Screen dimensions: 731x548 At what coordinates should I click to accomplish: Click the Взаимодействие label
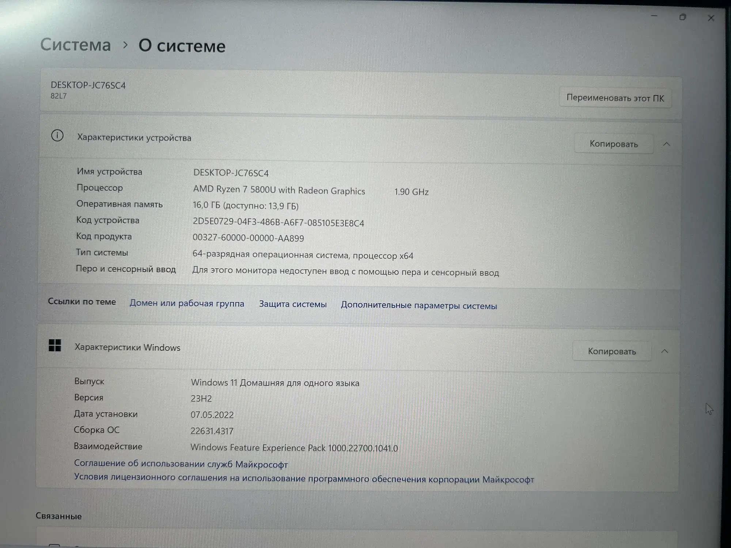108,446
